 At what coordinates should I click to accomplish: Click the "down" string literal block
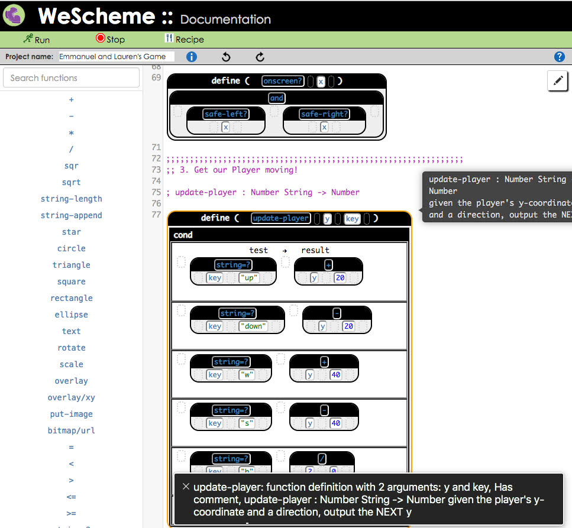pyautogui.click(x=253, y=326)
